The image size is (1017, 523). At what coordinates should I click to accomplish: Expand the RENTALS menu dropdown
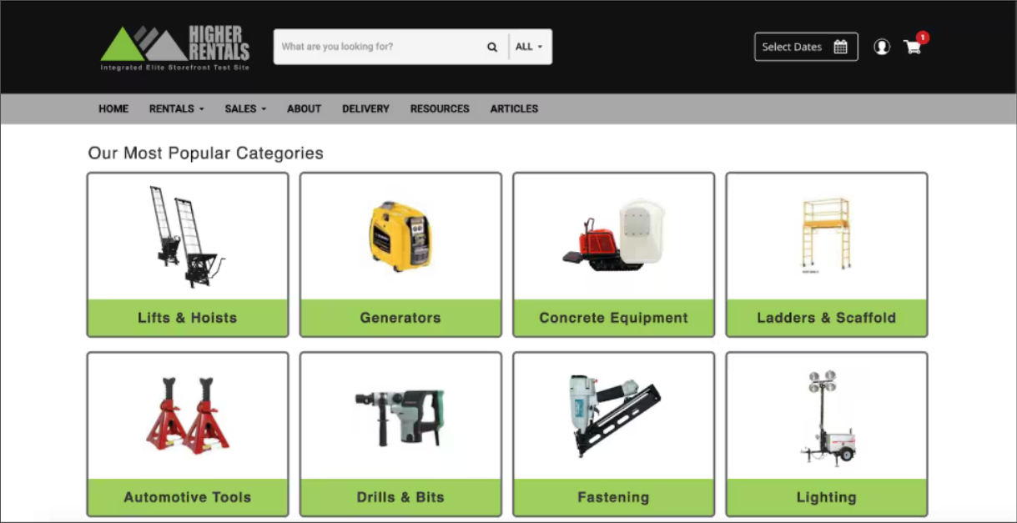176,109
